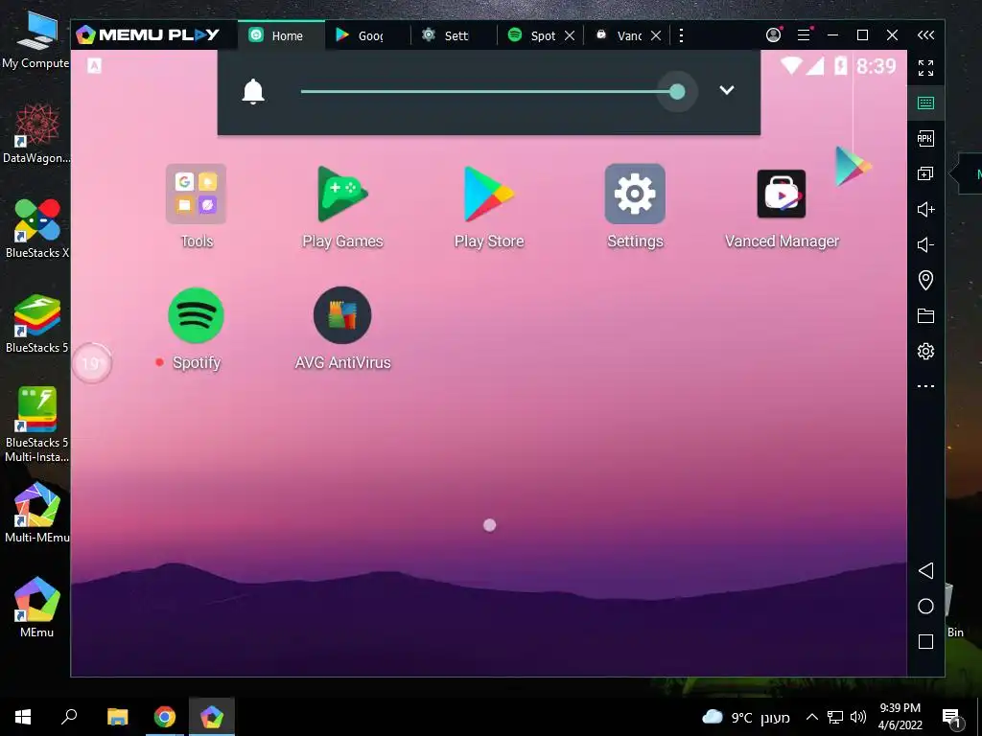Open BlueStacks 5 Multi-Instance shortcut

coord(36,425)
